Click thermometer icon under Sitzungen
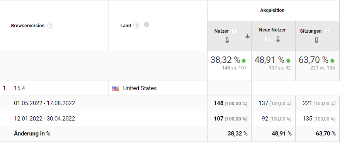Viewport: 340px width, 142px height. click(x=316, y=40)
